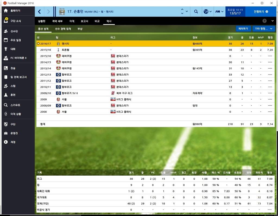
Task: Expand the FM menu dropdown
Action: click(219, 12)
